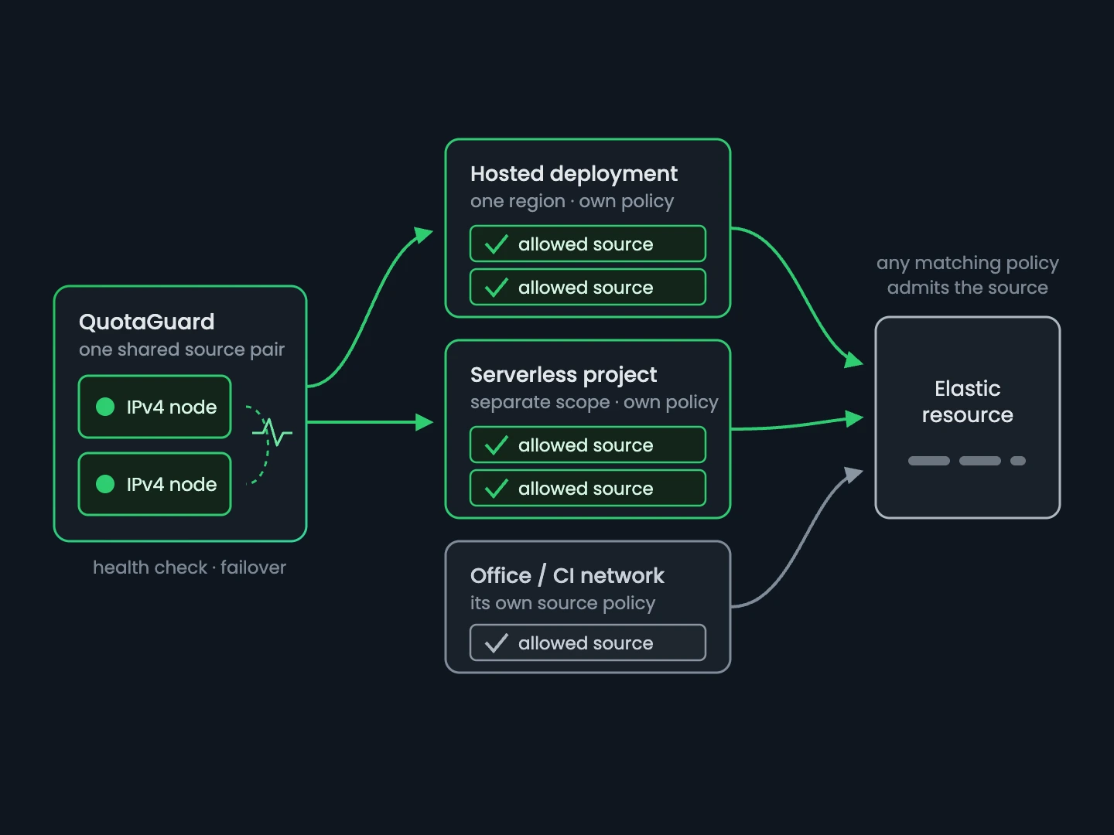Click 'any matching policy admits the source' caption
The height and width of the screenshot is (835, 1114).
(967, 275)
